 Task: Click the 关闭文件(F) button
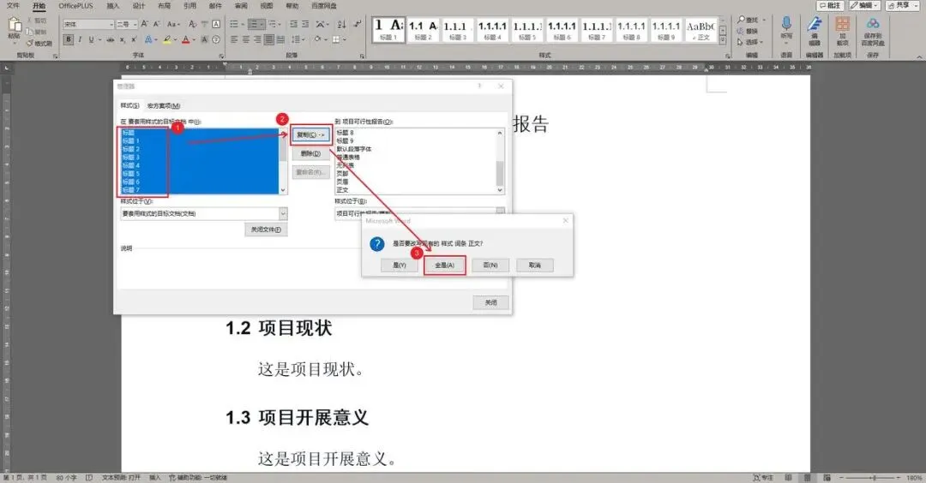pos(266,230)
